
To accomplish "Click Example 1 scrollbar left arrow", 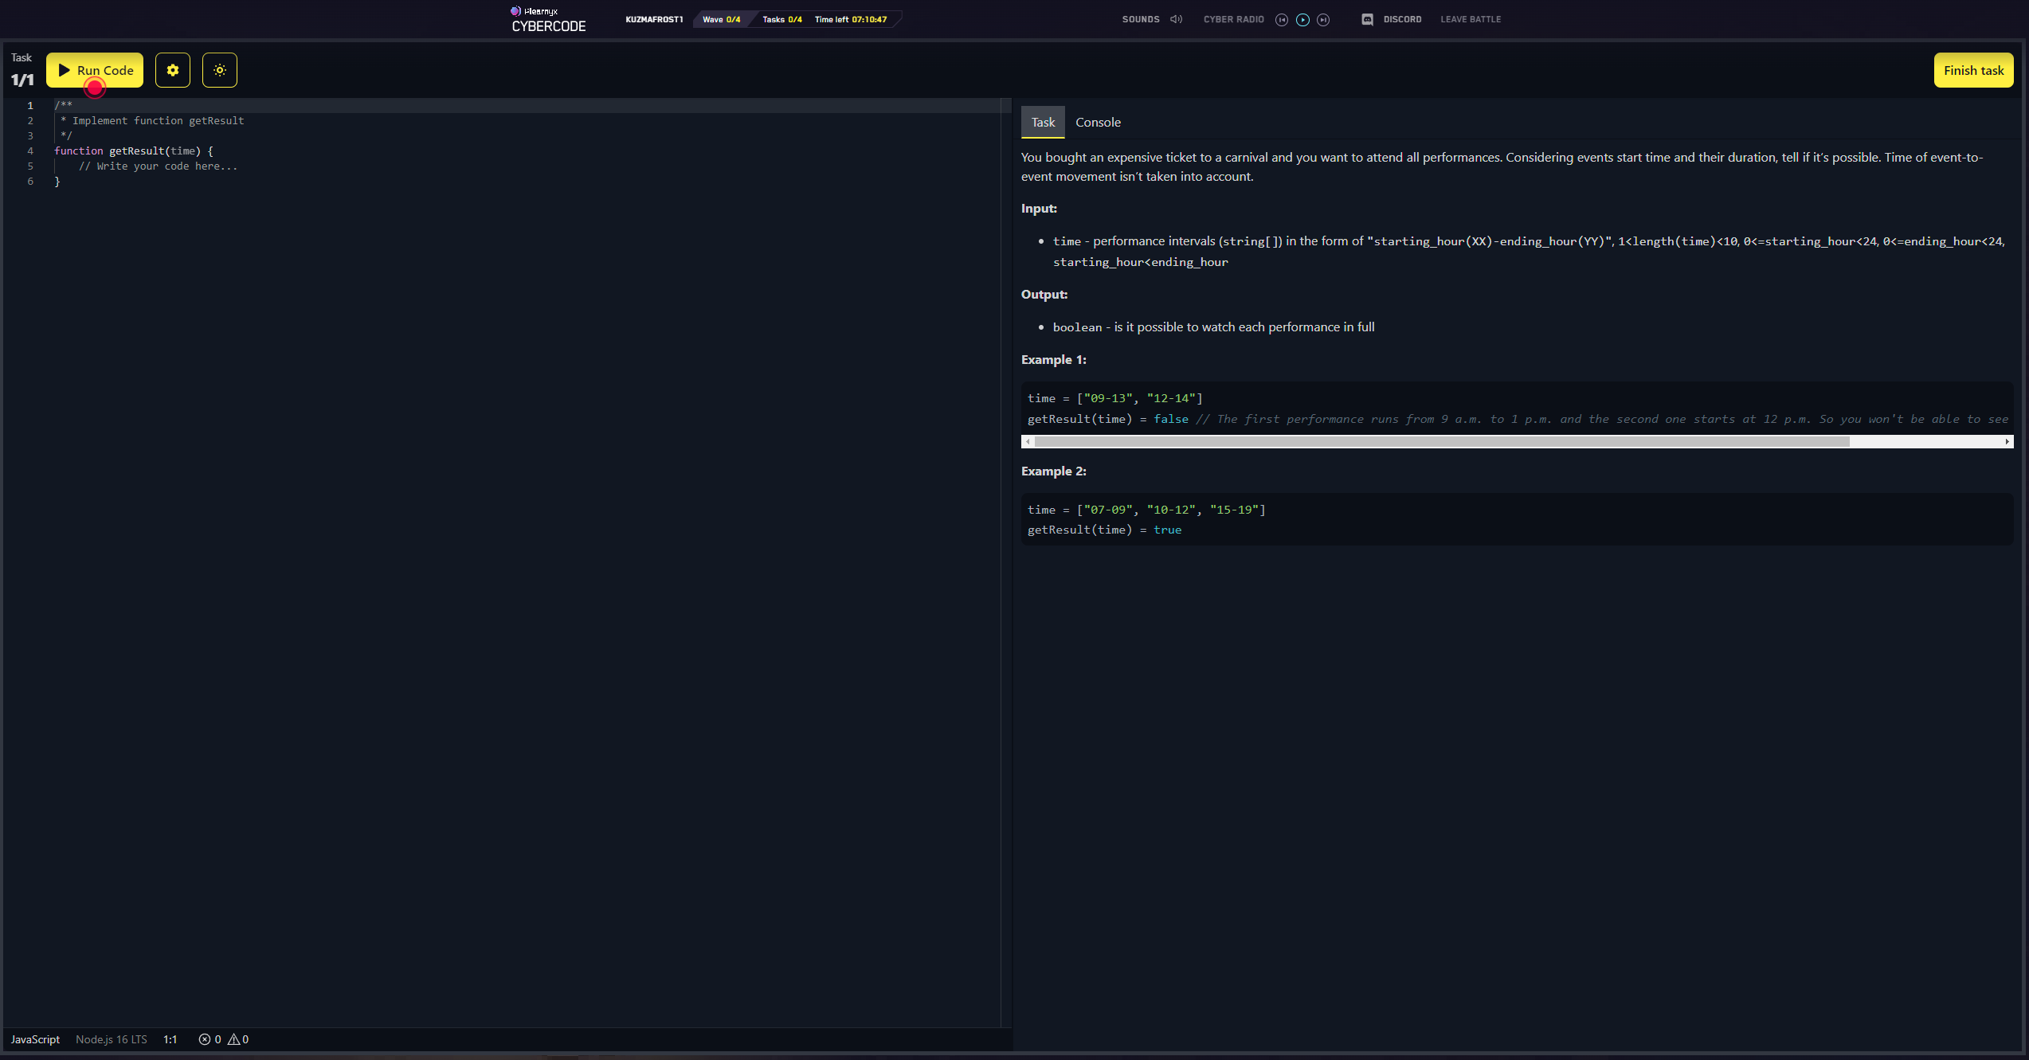I will tap(1028, 441).
